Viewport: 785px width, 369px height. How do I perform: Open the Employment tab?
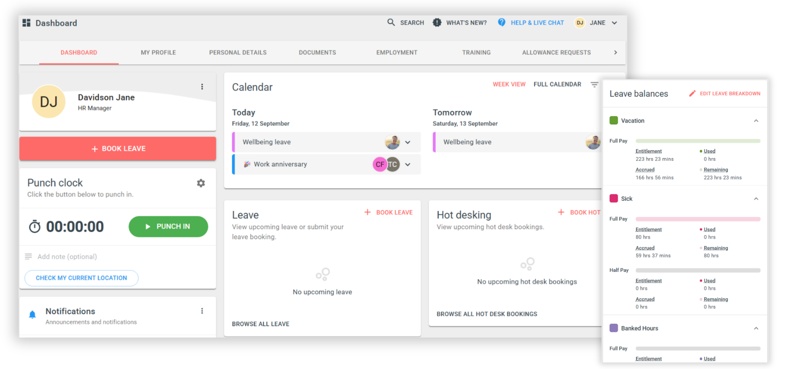(x=397, y=52)
